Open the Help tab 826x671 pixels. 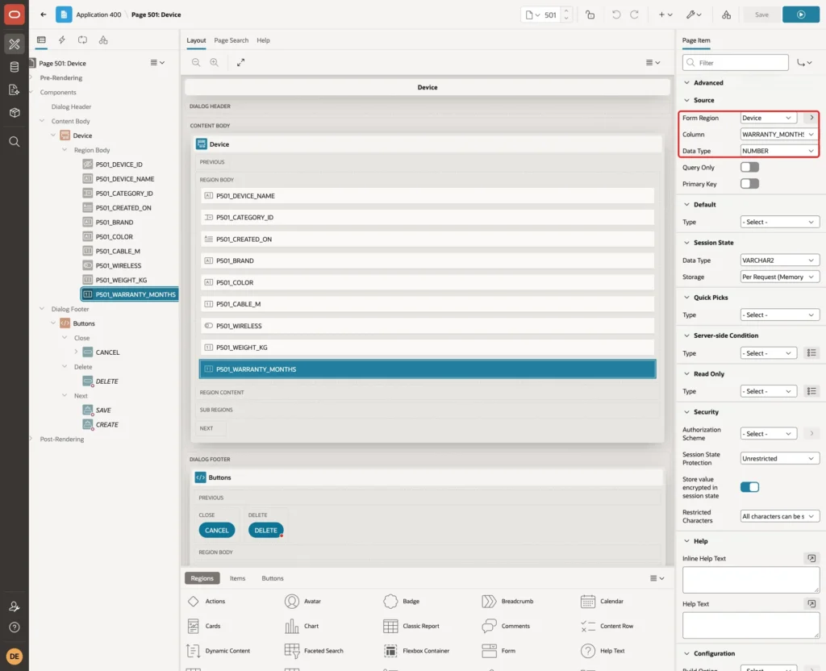[x=264, y=40]
